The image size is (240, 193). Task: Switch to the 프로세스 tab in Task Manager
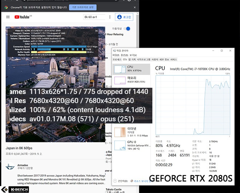117,59
